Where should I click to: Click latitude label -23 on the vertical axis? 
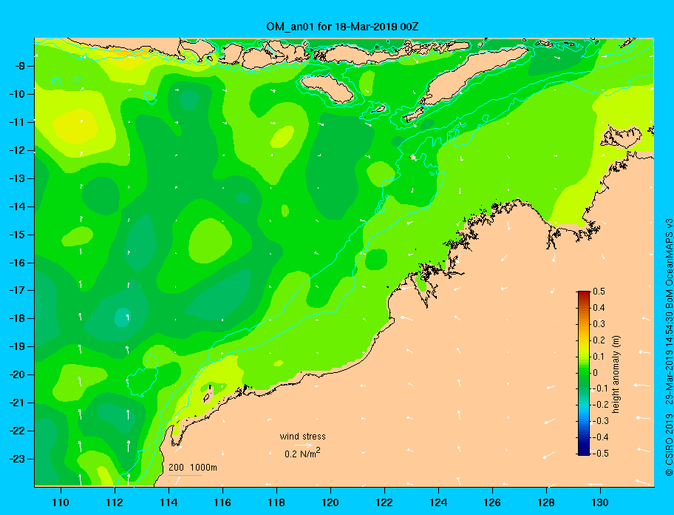click(x=16, y=459)
